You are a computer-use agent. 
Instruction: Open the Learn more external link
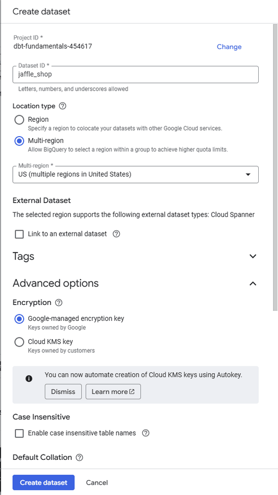click(x=113, y=392)
